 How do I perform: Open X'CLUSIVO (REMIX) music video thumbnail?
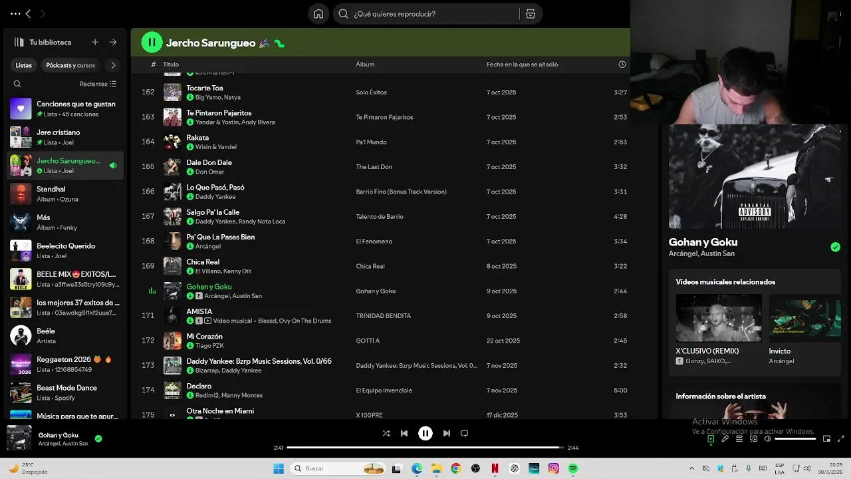click(x=719, y=318)
